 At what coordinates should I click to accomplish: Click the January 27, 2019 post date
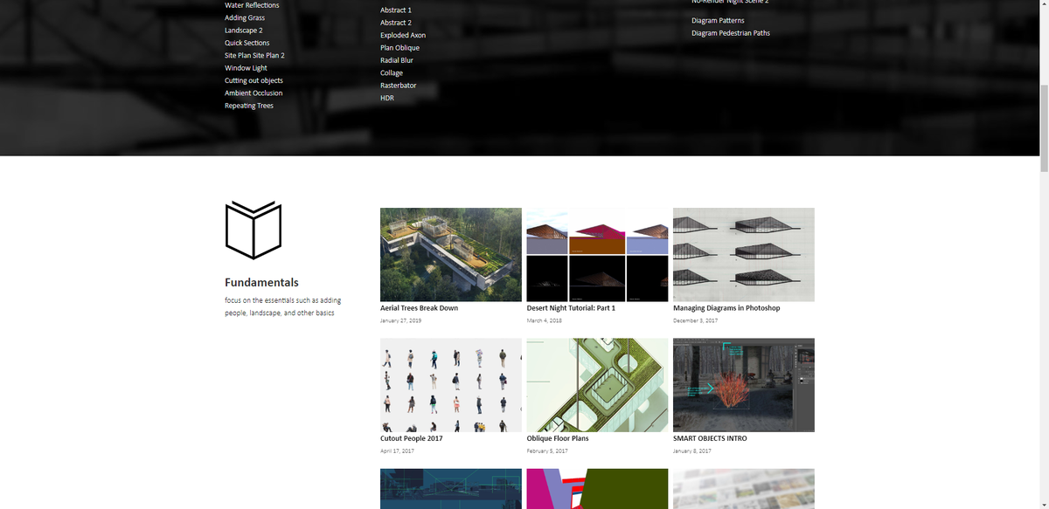(400, 320)
